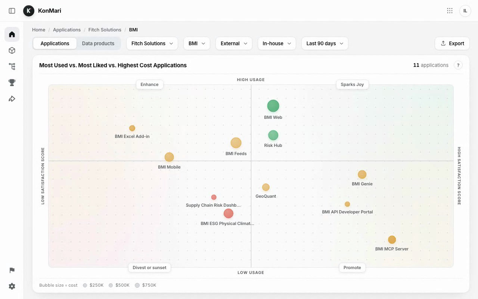Open the cube icon in sidebar
This screenshot has height=299, width=478.
pyautogui.click(x=12, y=50)
